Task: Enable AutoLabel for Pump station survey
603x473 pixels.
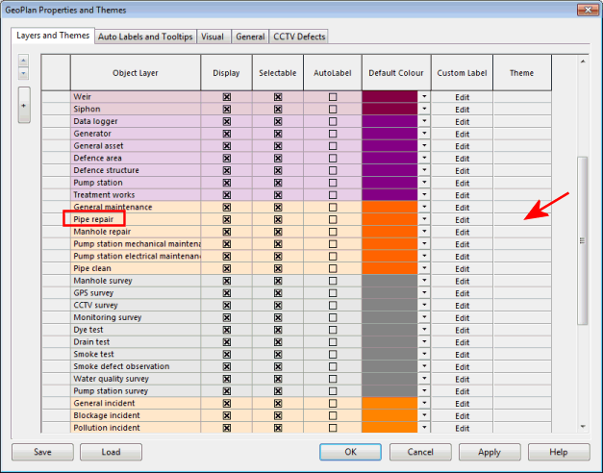Action: click(x=333, y=391)
